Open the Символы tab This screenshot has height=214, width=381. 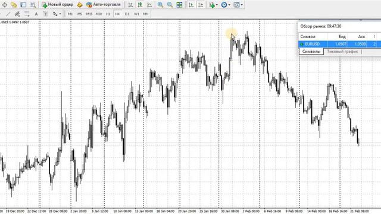point(311,52)
